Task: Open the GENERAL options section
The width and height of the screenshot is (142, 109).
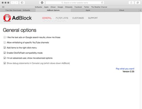Action: point(47,18)
